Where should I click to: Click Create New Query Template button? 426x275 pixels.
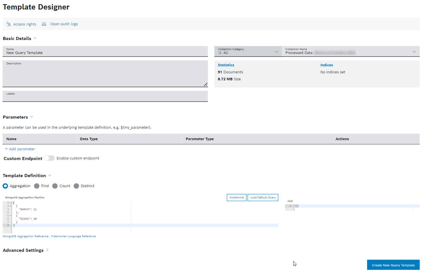point(393,265)
